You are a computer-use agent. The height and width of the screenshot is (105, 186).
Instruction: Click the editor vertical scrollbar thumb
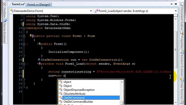[176, 50]
